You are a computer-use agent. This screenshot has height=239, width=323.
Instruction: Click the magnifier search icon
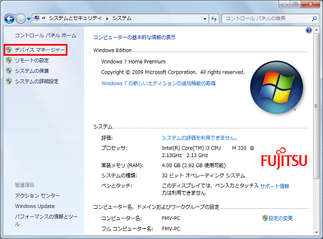(314, 19)
